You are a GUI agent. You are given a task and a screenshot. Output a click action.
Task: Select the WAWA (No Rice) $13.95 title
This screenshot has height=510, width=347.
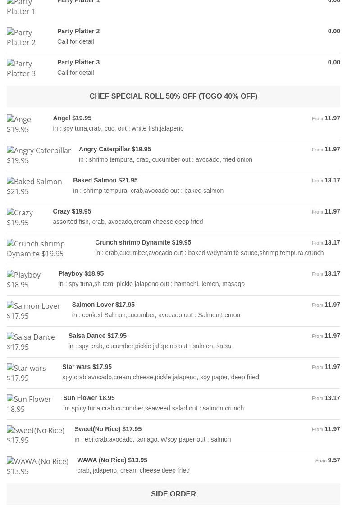coord(112,460)
